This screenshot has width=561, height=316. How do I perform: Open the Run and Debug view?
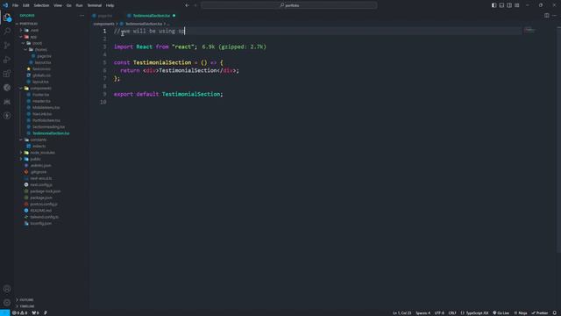7,60
